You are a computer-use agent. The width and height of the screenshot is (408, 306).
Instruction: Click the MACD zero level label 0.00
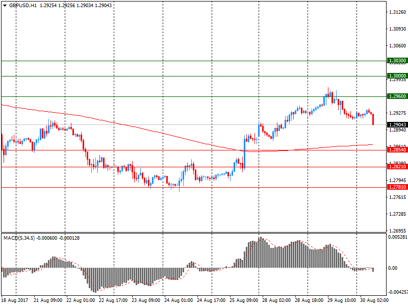393,268
